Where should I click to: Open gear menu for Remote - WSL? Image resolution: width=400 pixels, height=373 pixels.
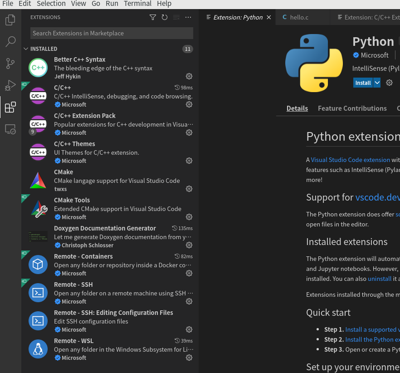pos(189,358)
